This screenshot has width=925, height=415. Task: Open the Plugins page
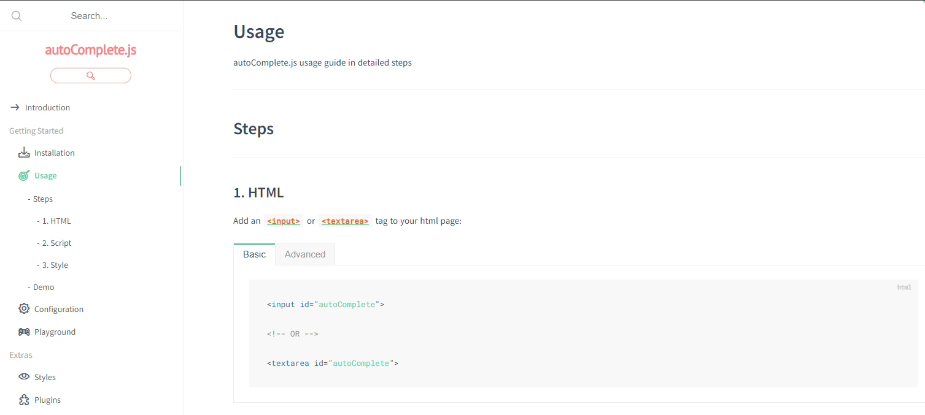click(47, 400)
